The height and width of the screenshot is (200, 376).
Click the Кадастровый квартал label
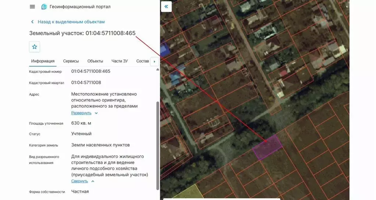pyautogui.click(x=46, y=83)
